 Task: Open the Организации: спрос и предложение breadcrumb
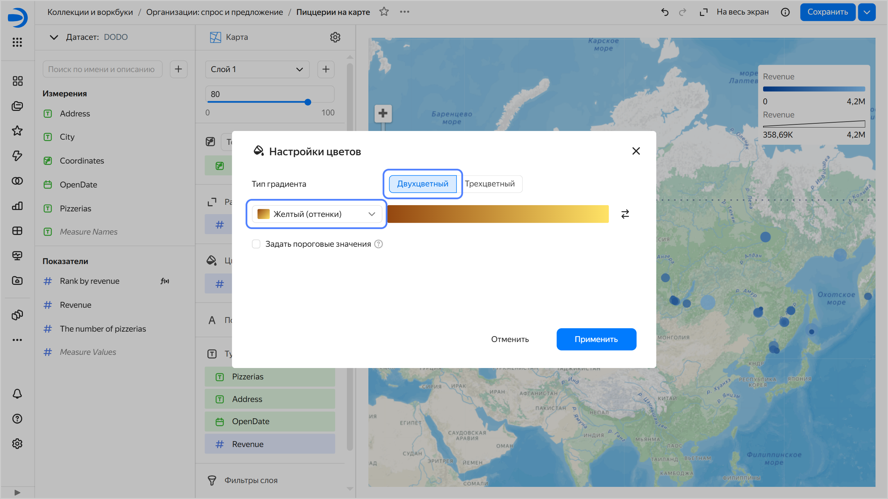(x=214, y=12)
